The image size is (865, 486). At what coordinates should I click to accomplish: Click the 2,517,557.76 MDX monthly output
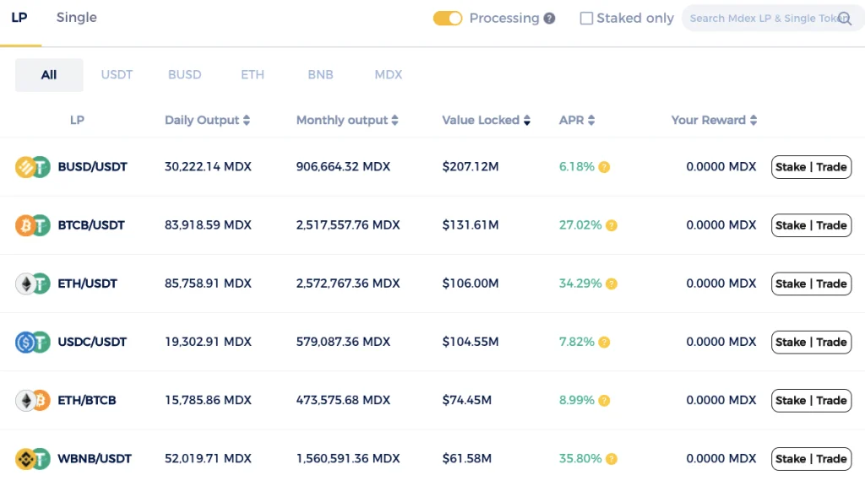(348, 225)
